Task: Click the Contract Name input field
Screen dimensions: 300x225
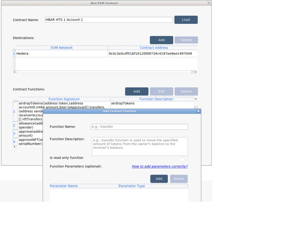Action: click(109, 20)
